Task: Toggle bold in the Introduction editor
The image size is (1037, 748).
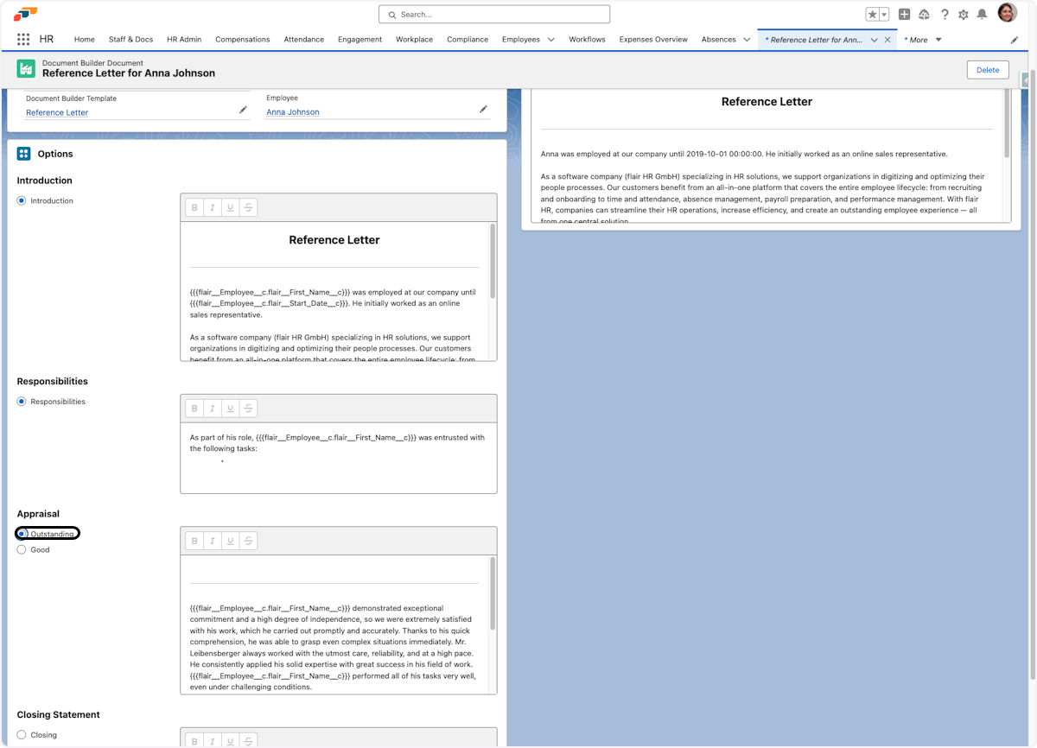Action: tap(194, 206)
